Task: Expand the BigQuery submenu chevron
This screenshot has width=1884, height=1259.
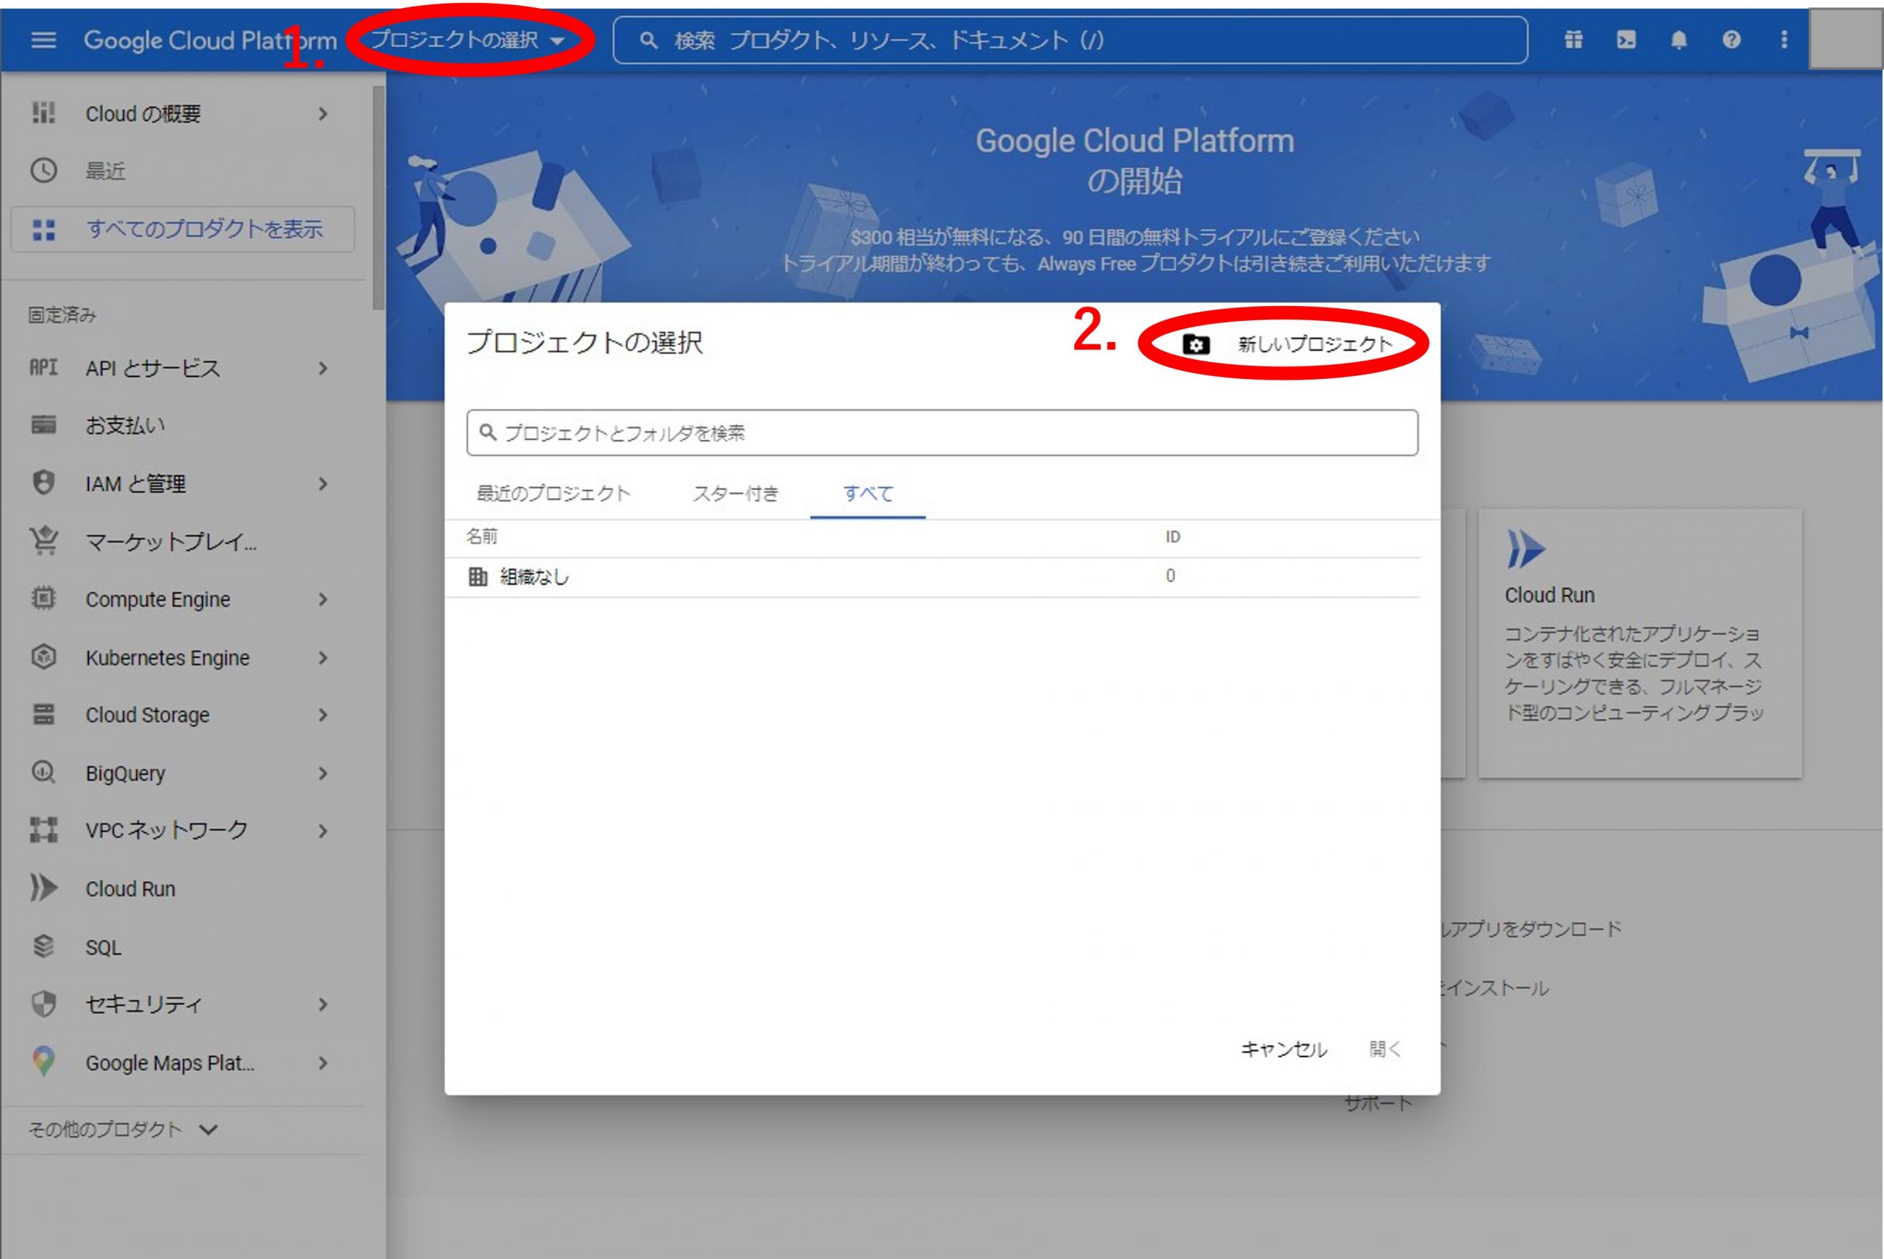Action: [323, 774]
